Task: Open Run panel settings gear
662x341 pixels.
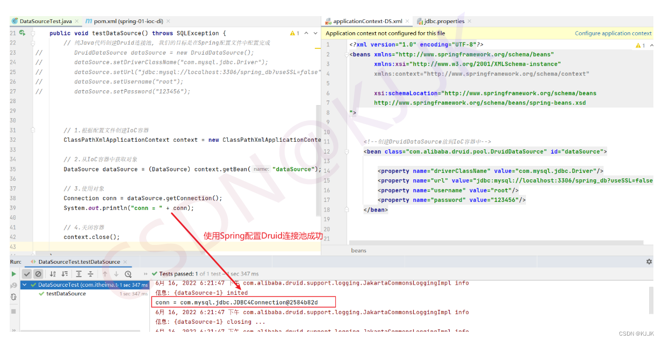Action: [x=649, y=262]
